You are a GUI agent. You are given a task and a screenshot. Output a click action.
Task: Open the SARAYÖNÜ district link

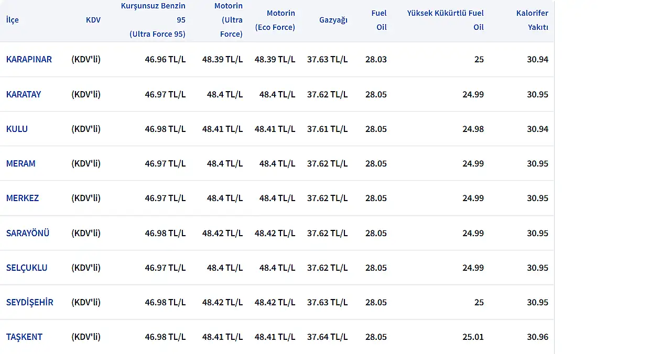coord(28,233)
